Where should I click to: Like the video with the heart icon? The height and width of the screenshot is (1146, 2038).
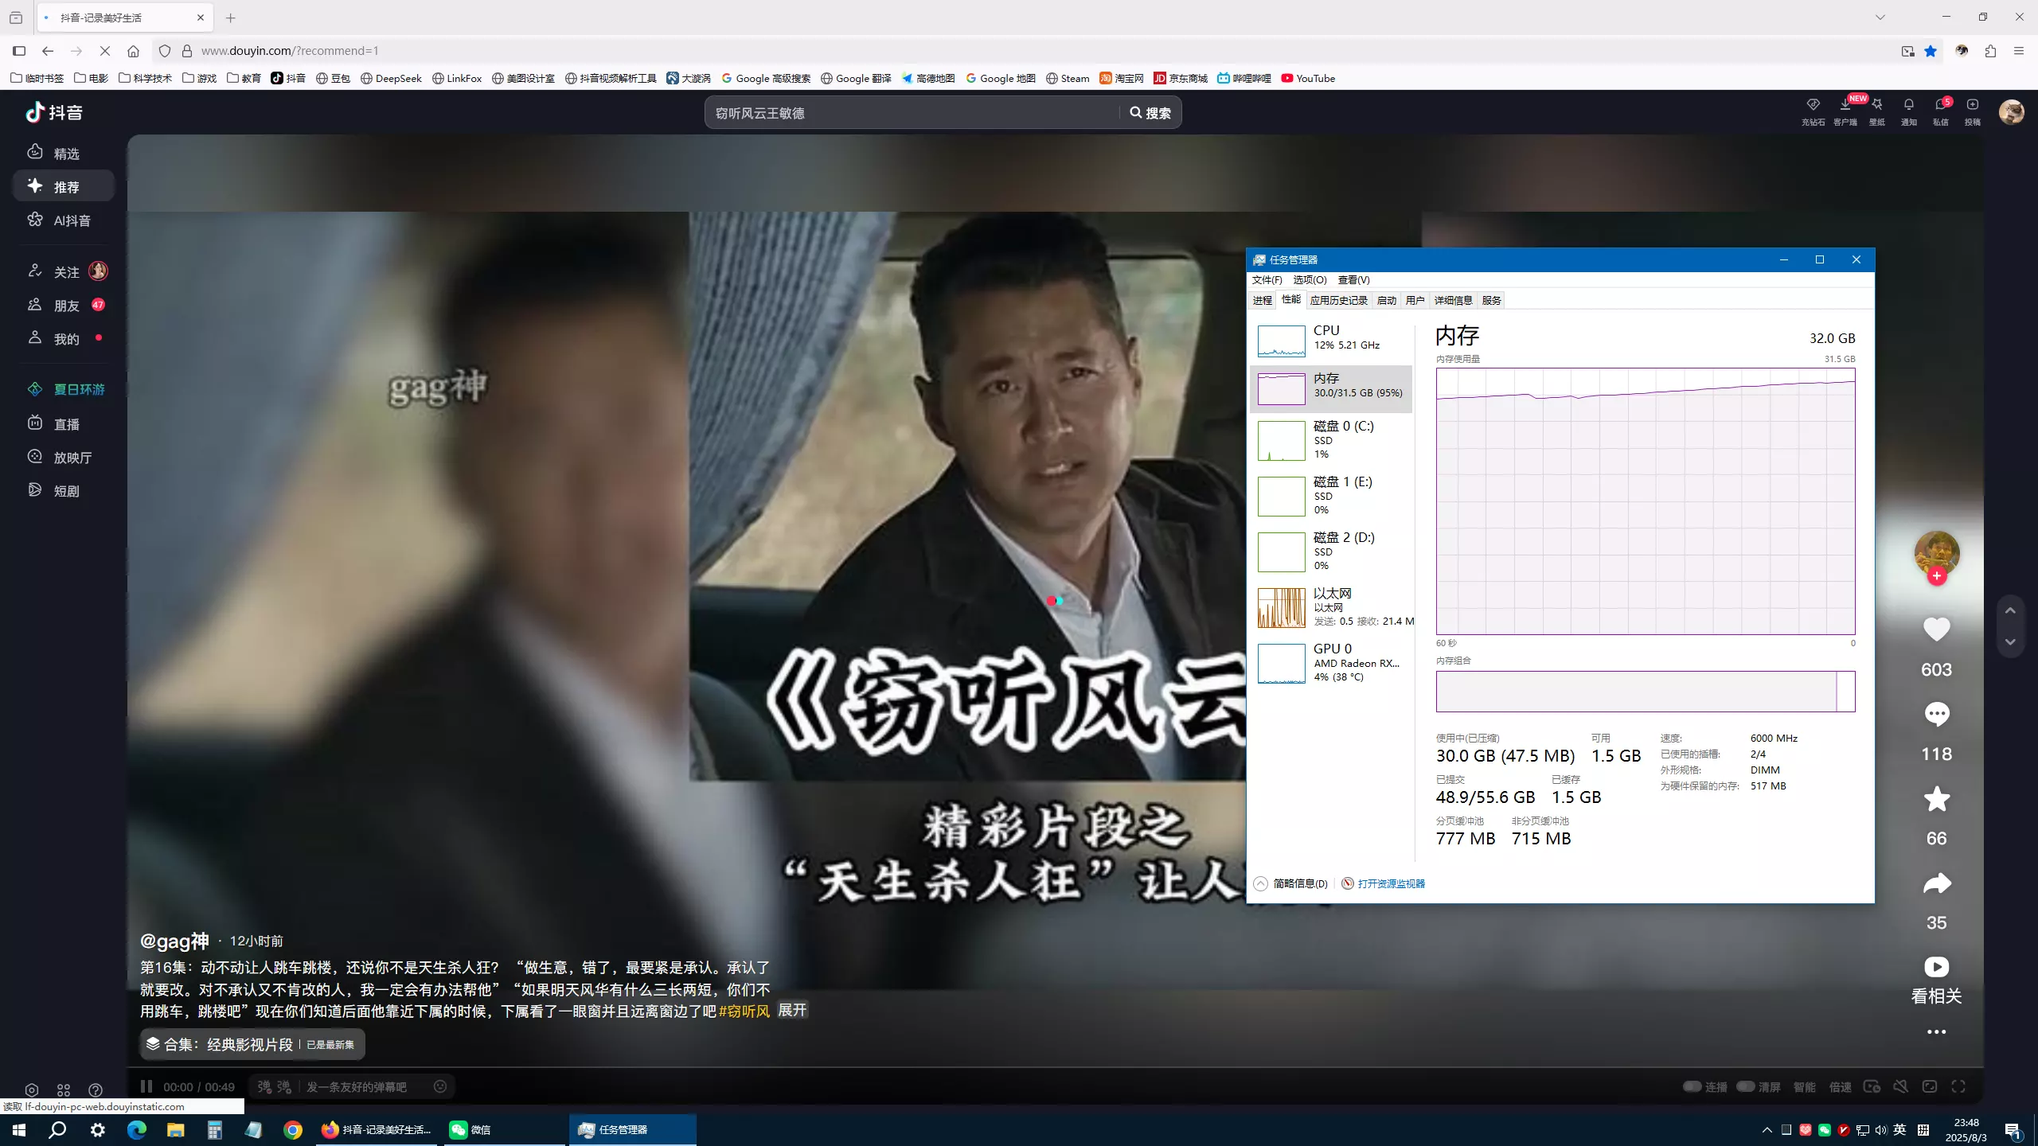click(x=1936, y=630)
